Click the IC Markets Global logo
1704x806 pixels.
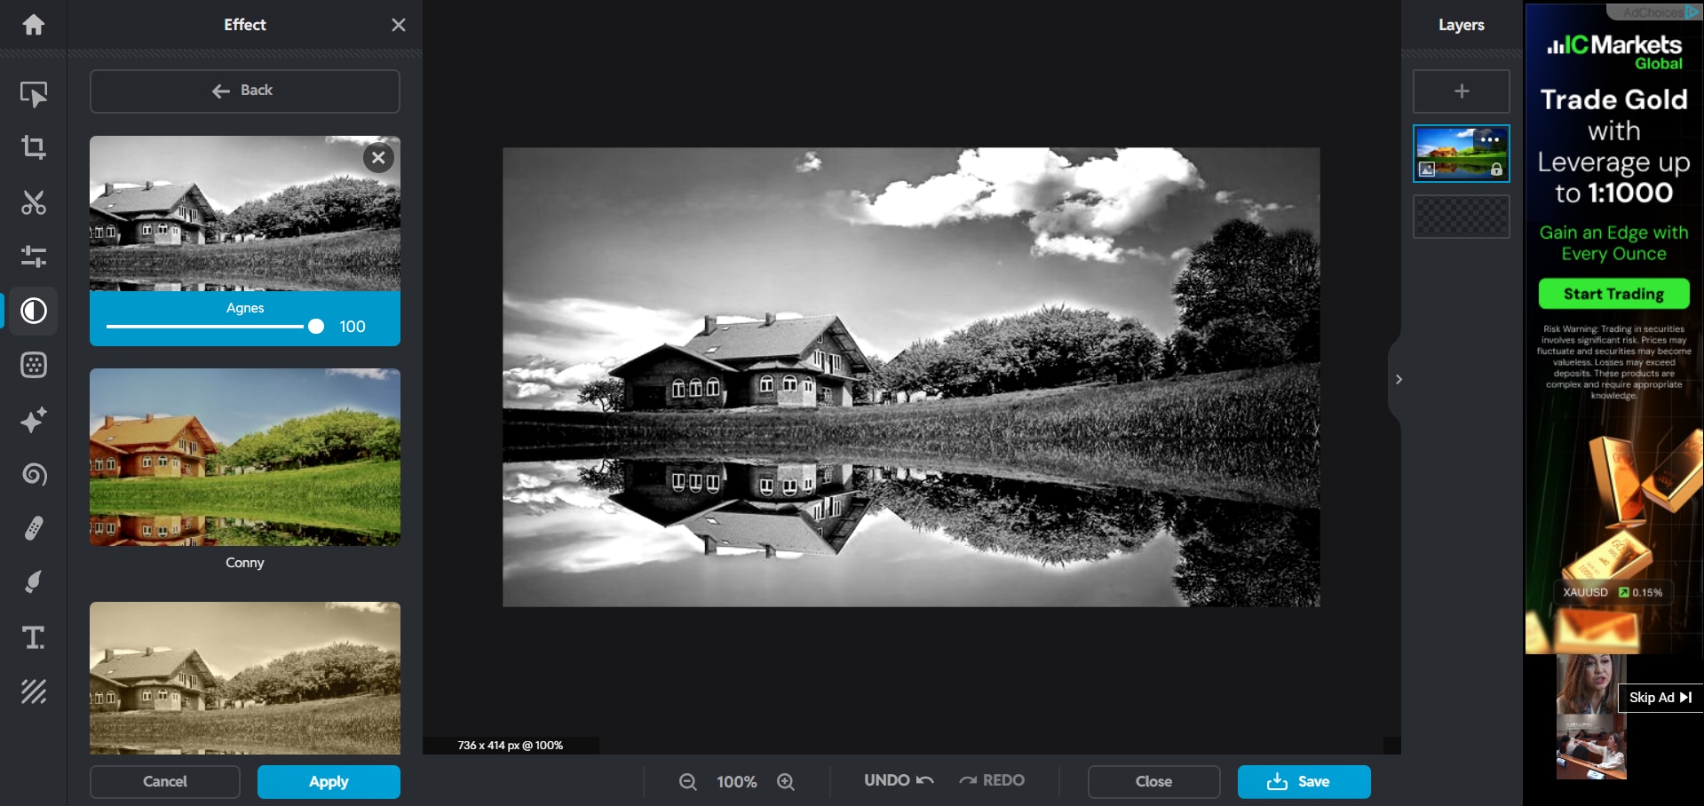point(1614,51)
